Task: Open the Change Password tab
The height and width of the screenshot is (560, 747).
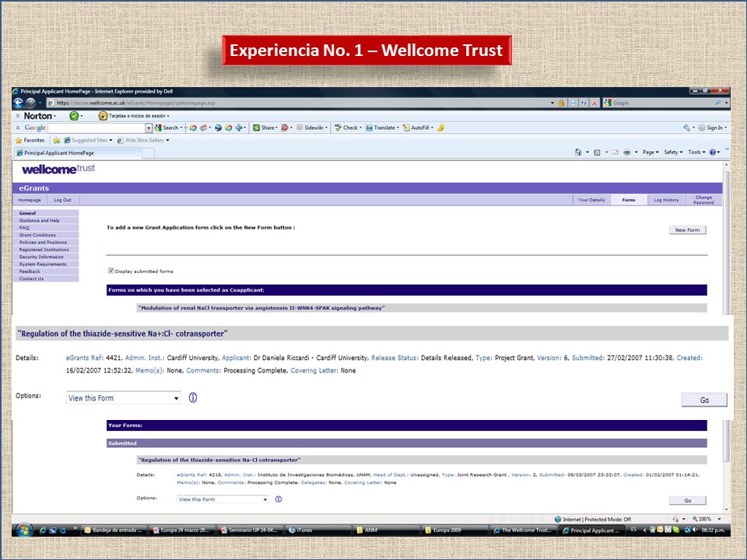Action: 703,200
